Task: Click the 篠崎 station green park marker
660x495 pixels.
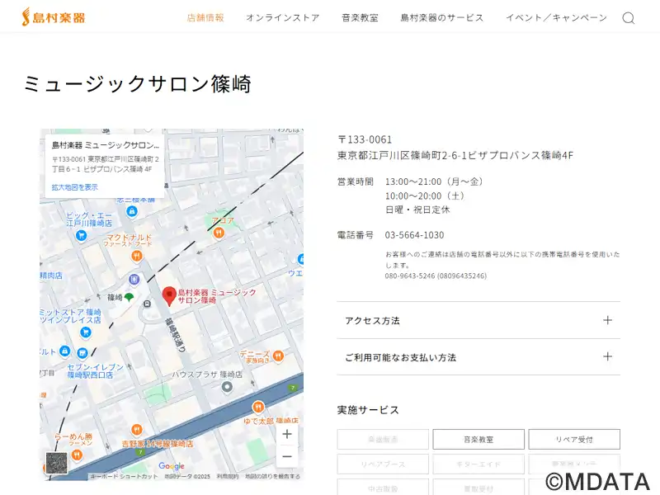Action: click(129, 298)
